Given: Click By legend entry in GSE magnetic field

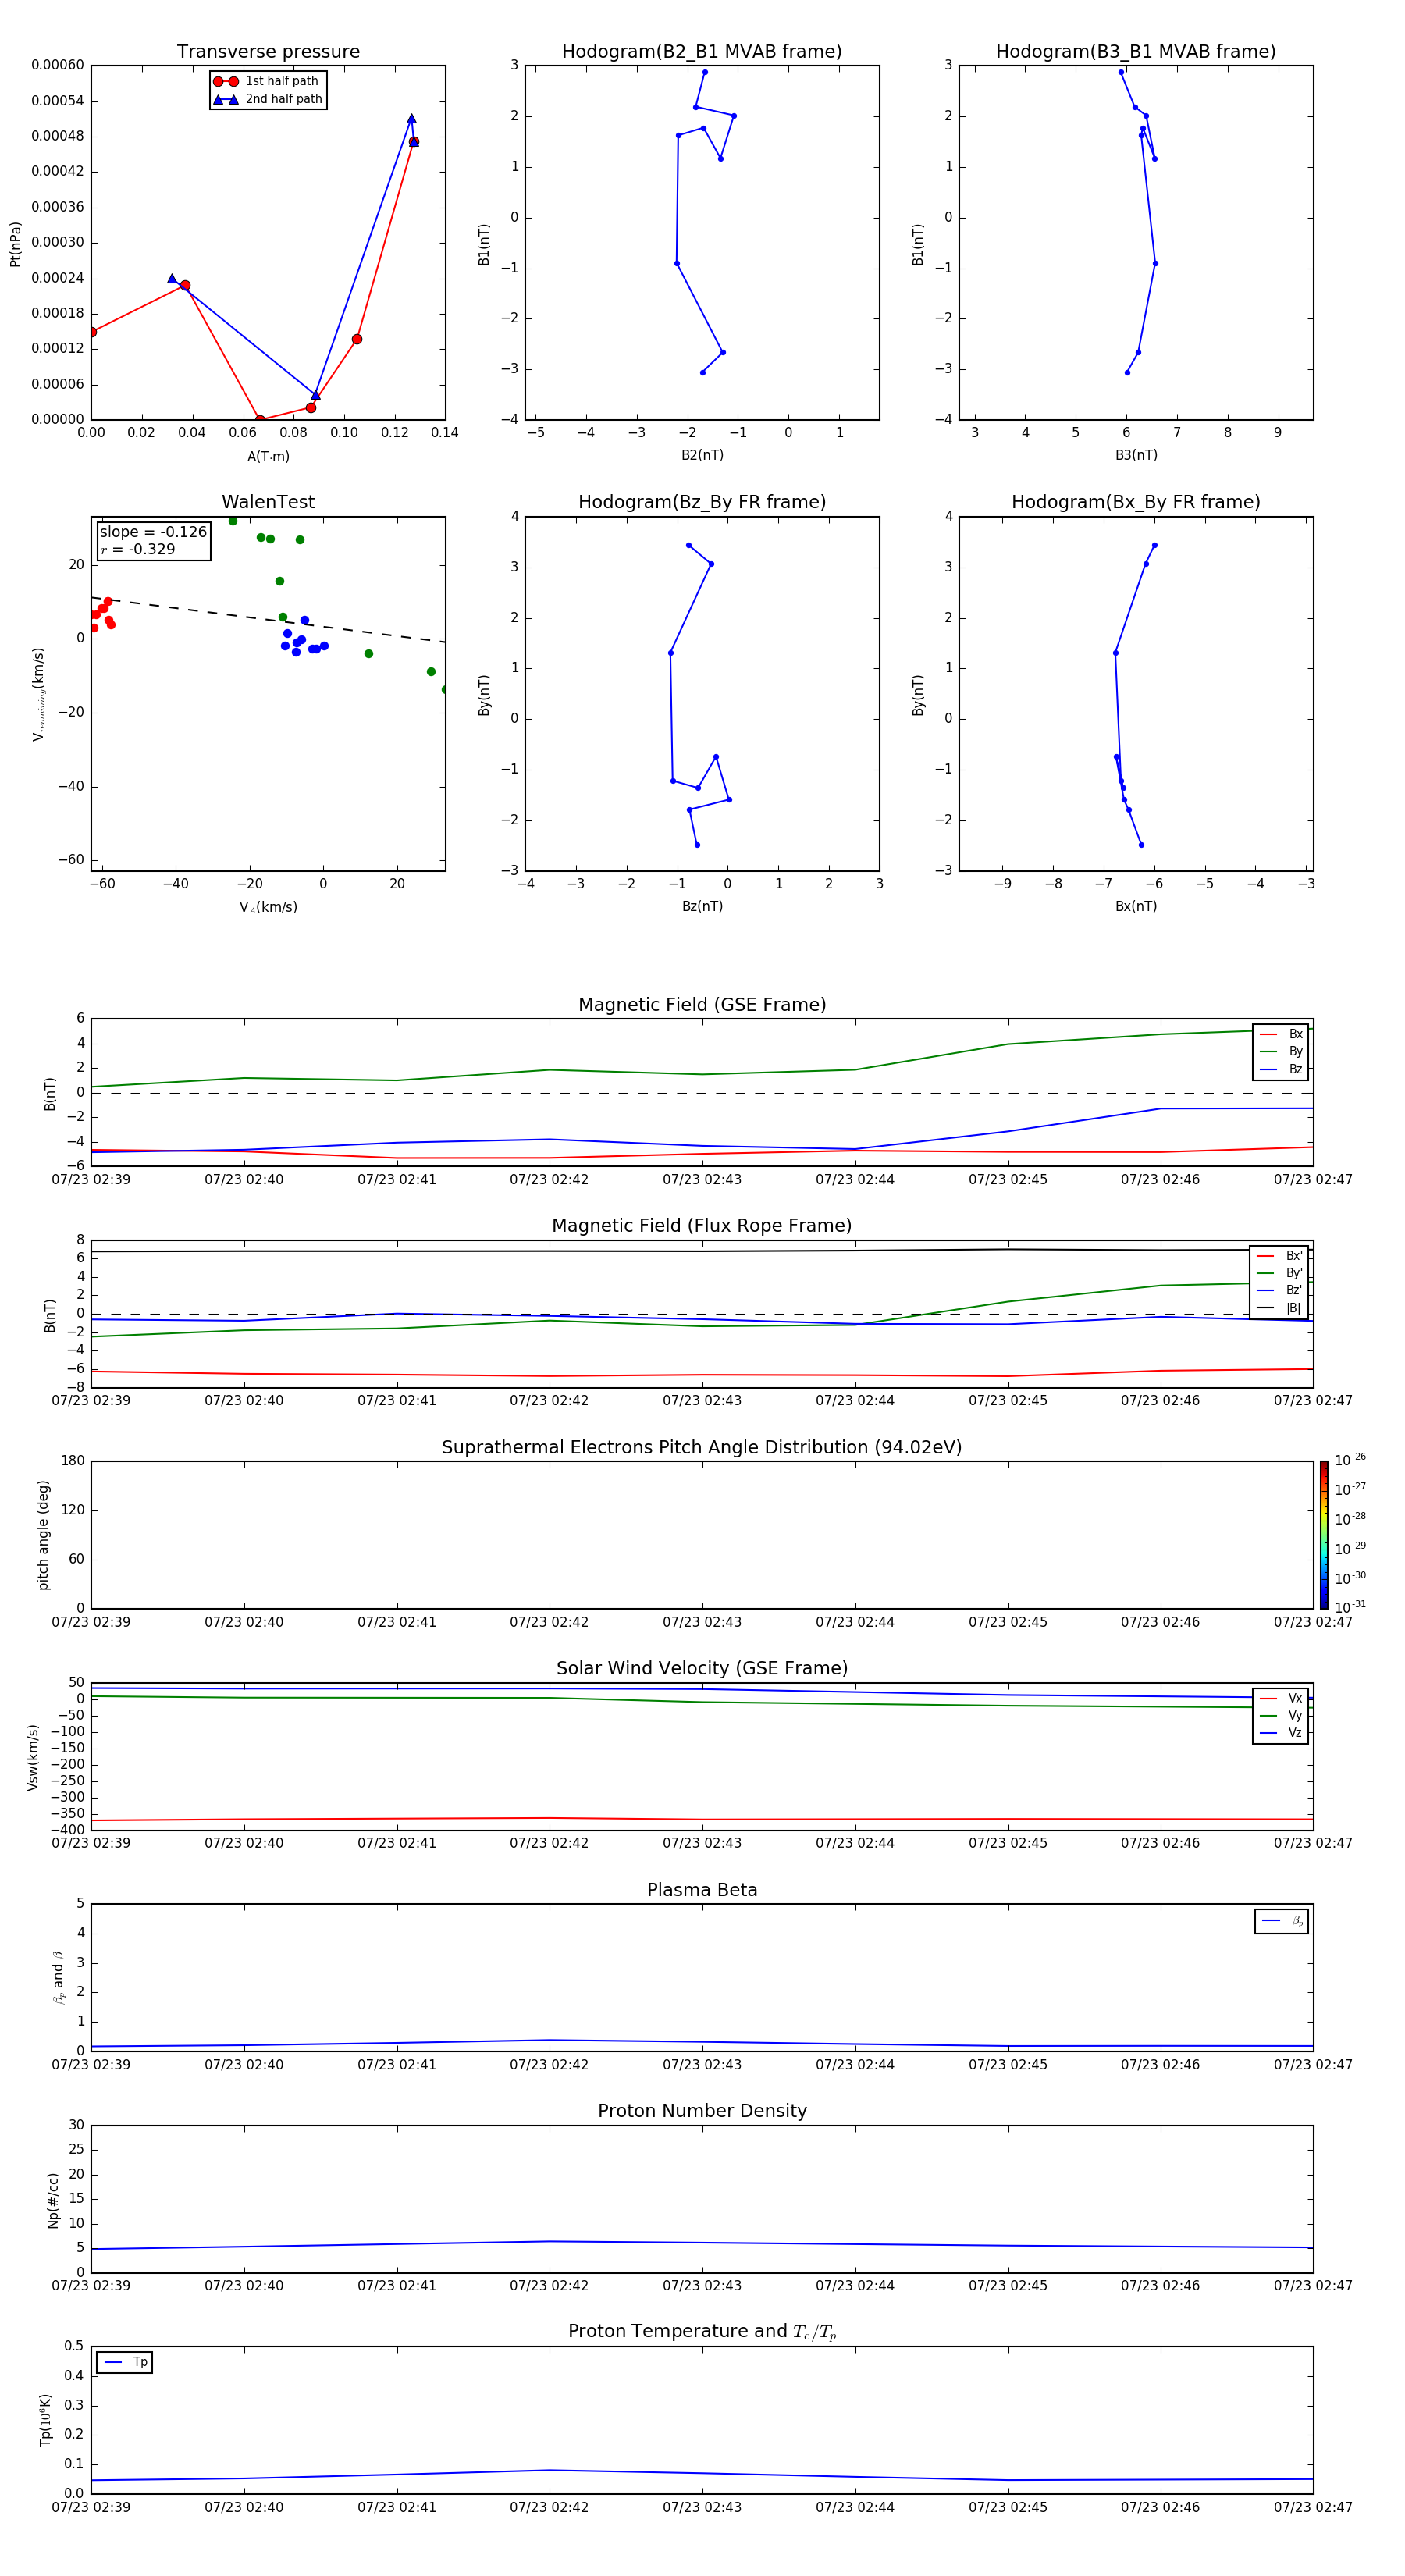Looking at the screenshot, I should (1281, 1051).
